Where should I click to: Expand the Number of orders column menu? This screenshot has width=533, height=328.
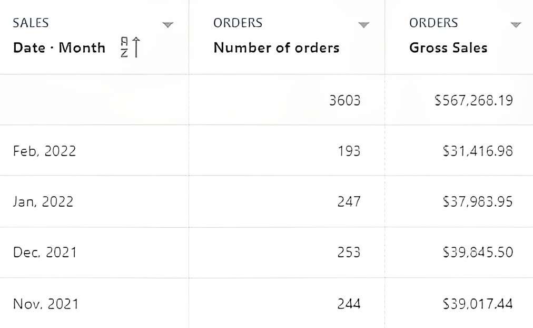point(364,24)
